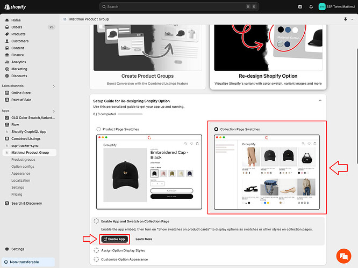Collapse the Setup Guide section chevron

pyautogui.click(x=320, y=100)
